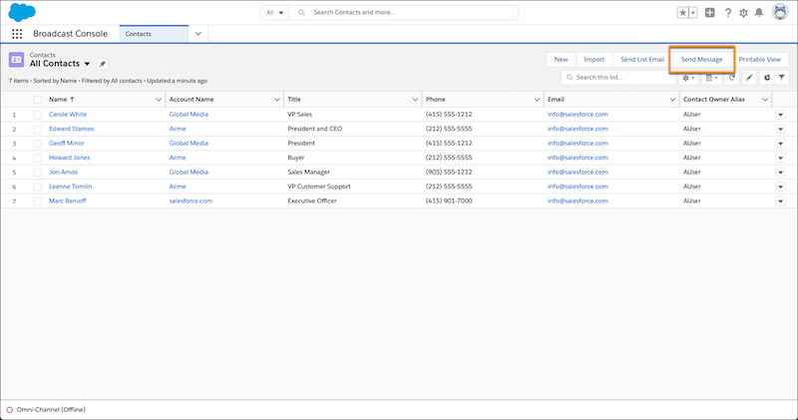The width and height of the screenshot is (798, 420).
Task: Pin the All Contacts list view
Action: pyautogui.click(x=103, y=64)
